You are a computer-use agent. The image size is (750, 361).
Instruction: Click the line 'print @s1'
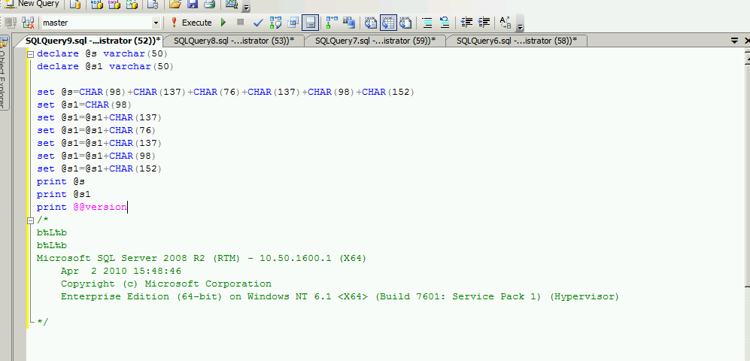[x=64, y=194]
